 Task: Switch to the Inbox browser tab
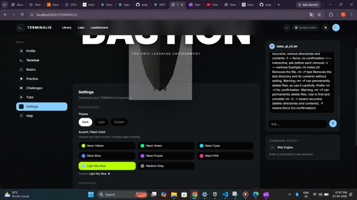click(53, 4)
